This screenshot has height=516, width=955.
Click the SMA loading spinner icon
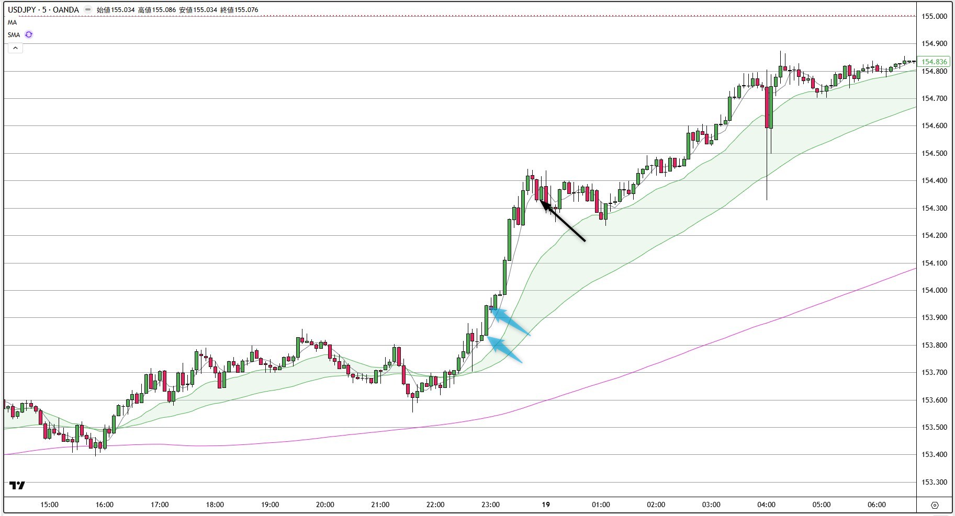coord(29,35)
